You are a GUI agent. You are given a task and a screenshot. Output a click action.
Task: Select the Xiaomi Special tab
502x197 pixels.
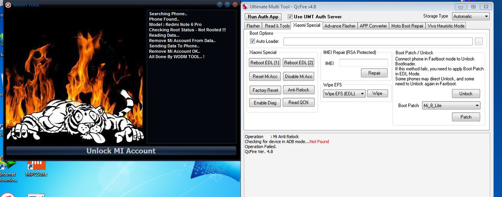[x=307, y=25]
